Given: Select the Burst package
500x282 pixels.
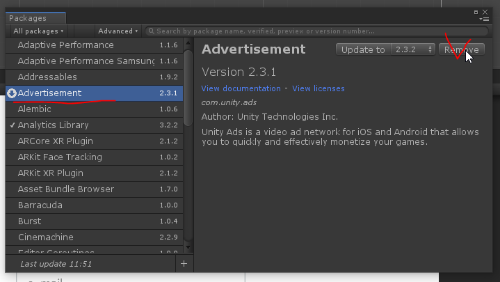Looking at the screenshot, I should tap(94, 221).
